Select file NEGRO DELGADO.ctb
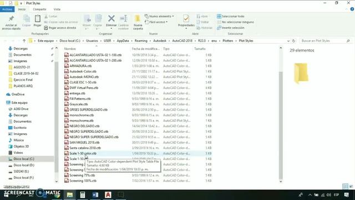The width and height of the screenshot is (355, 200). click(x=84, y=126)
